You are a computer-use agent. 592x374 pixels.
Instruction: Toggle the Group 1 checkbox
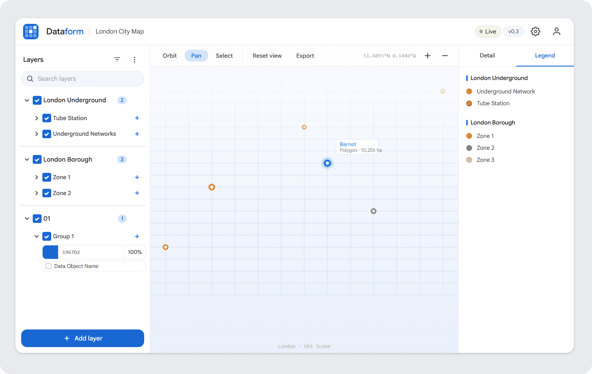[47, 236]
